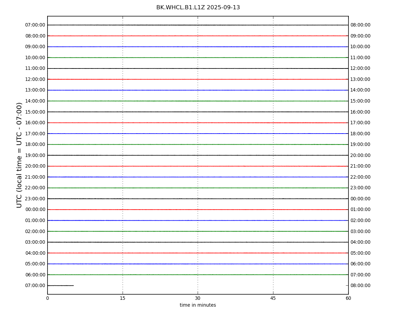The width and height of the screenshot is (396, 327).
Task: Select left-axis start time 01:00:00
Action: click(35, 220)
